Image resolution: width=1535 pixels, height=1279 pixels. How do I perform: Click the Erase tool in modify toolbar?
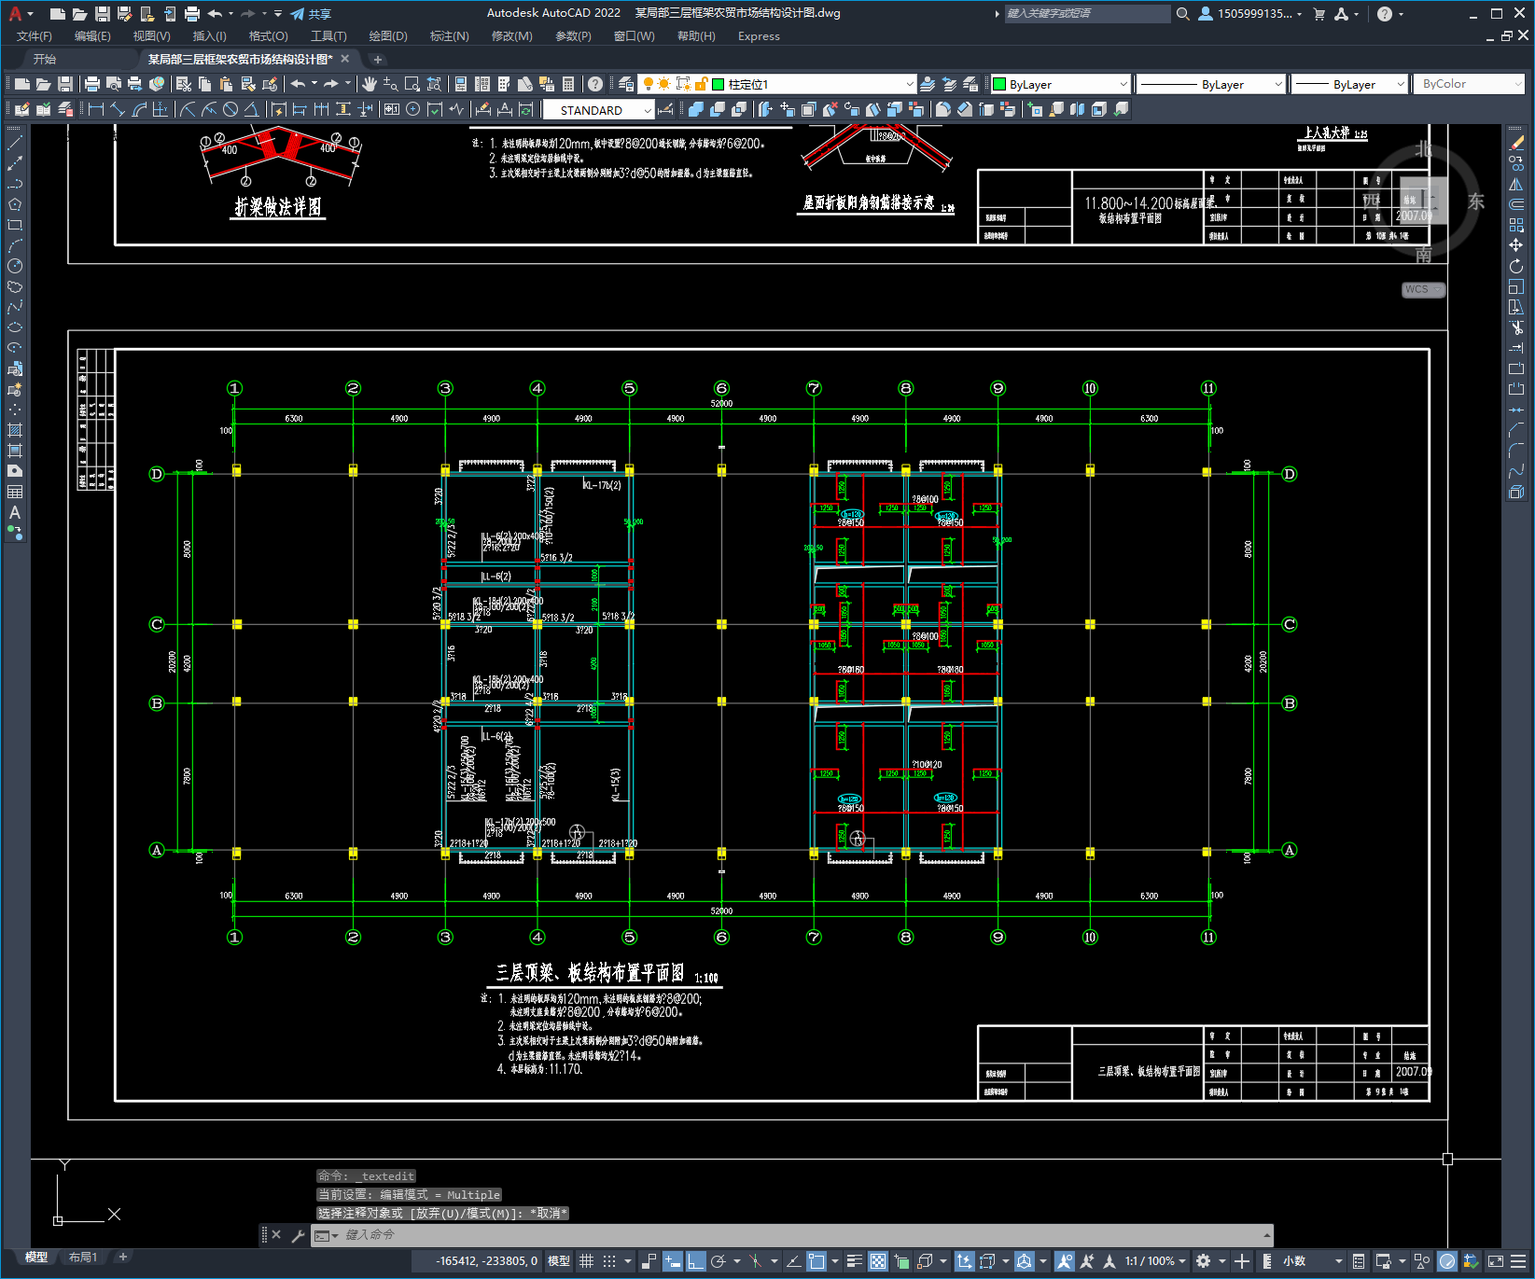tap(1516, 143)
